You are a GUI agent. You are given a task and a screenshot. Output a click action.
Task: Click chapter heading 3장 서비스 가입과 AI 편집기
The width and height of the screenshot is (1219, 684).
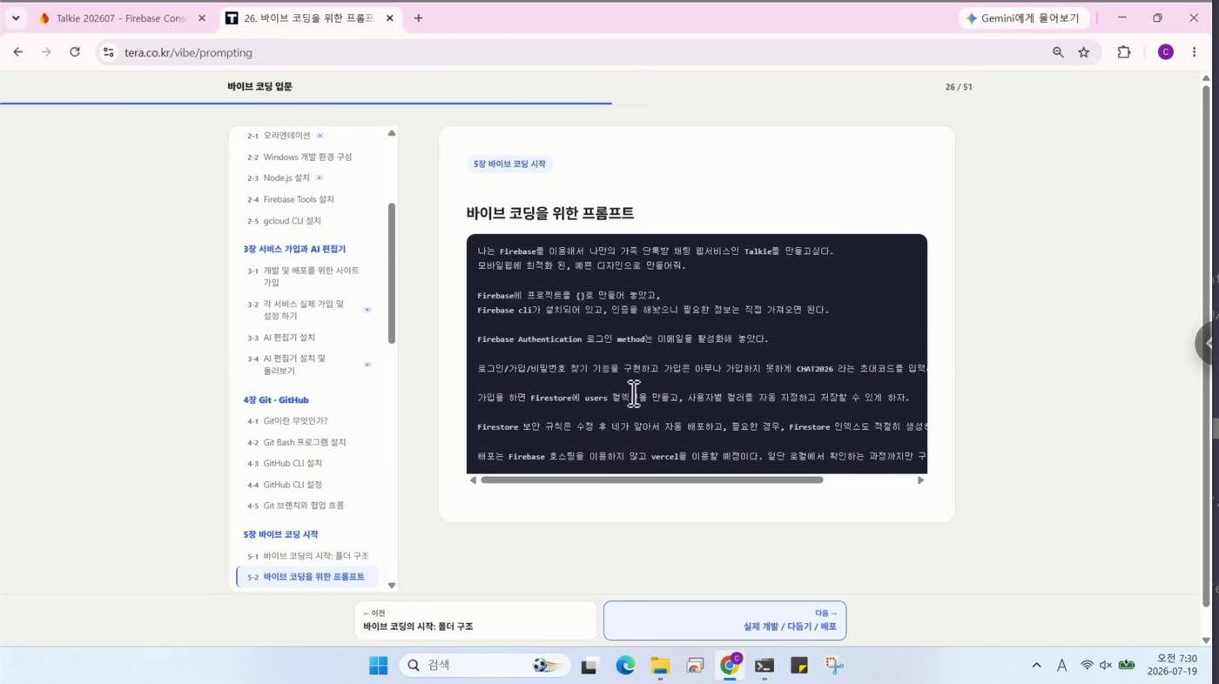294,249
